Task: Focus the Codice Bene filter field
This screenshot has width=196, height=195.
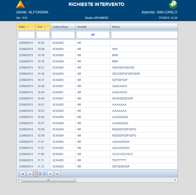Action: [x=63, y=35]
